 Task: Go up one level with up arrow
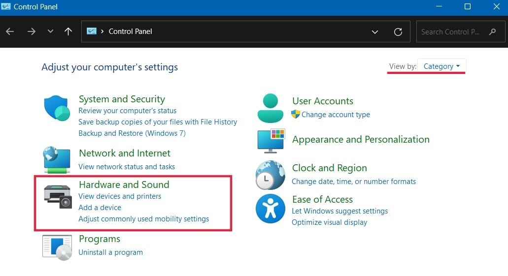[x=68, y=31]
